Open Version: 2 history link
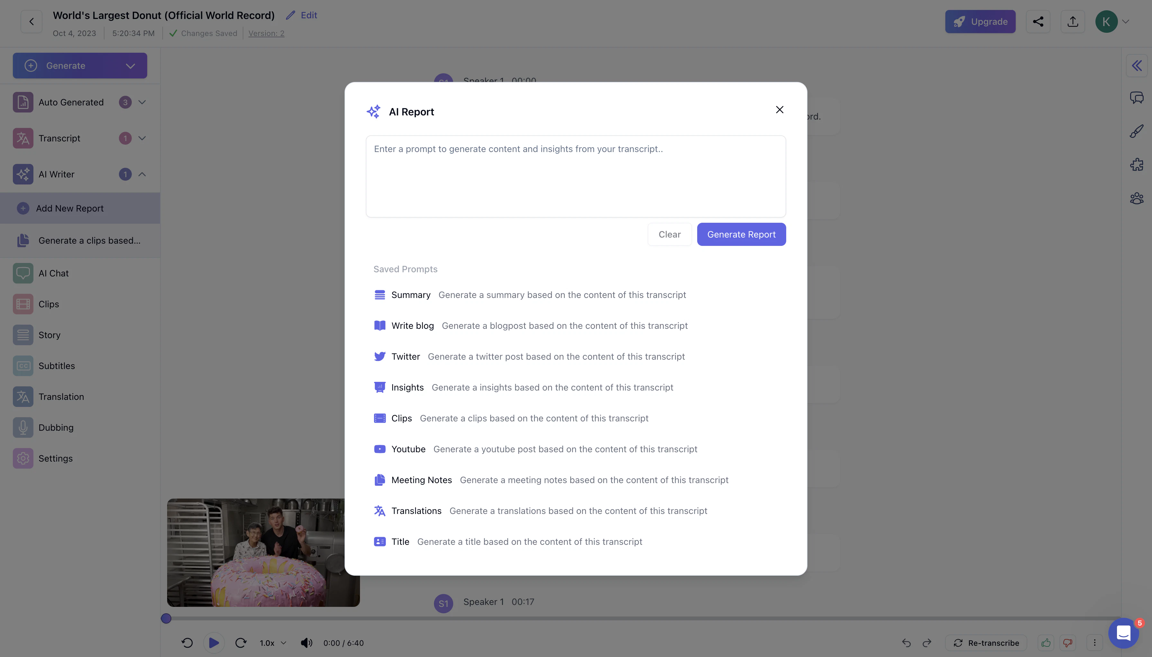1152x657 pixels. point(266,33)
